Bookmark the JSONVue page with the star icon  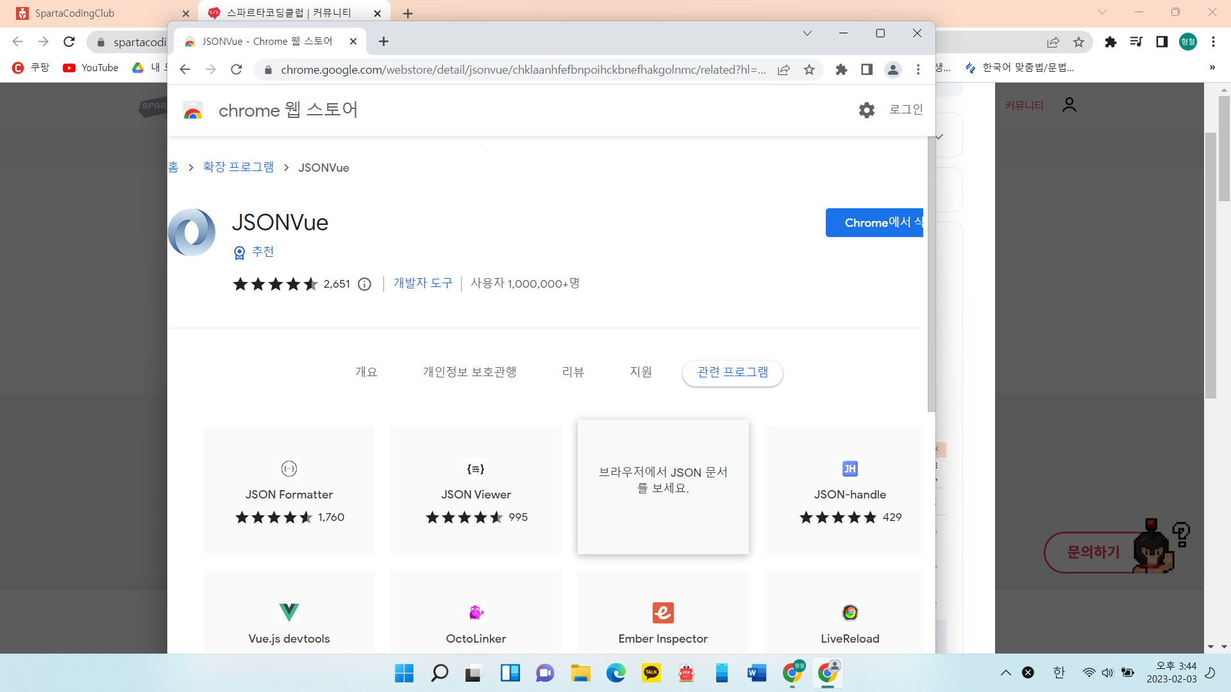pos(809,70)
